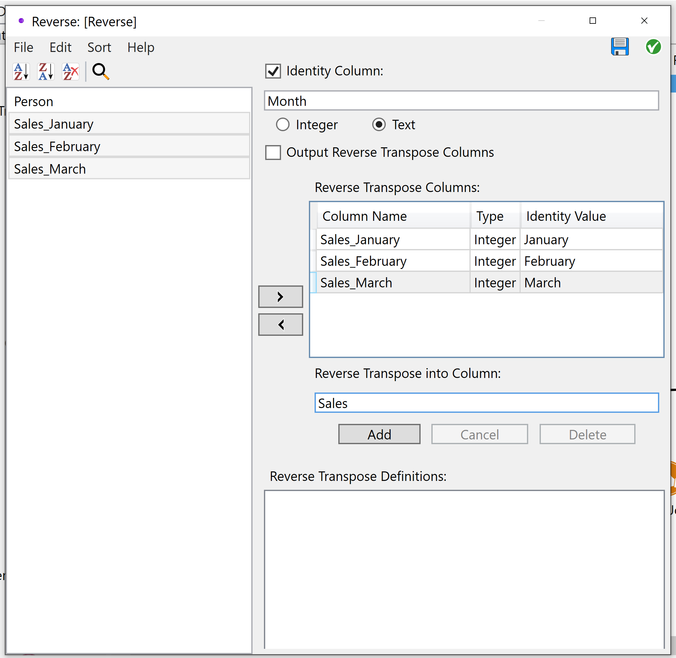Click the magnifying glass search icon
Image resolution: width=676 pixels, height=658 pixels.
[x=100, y=72]
